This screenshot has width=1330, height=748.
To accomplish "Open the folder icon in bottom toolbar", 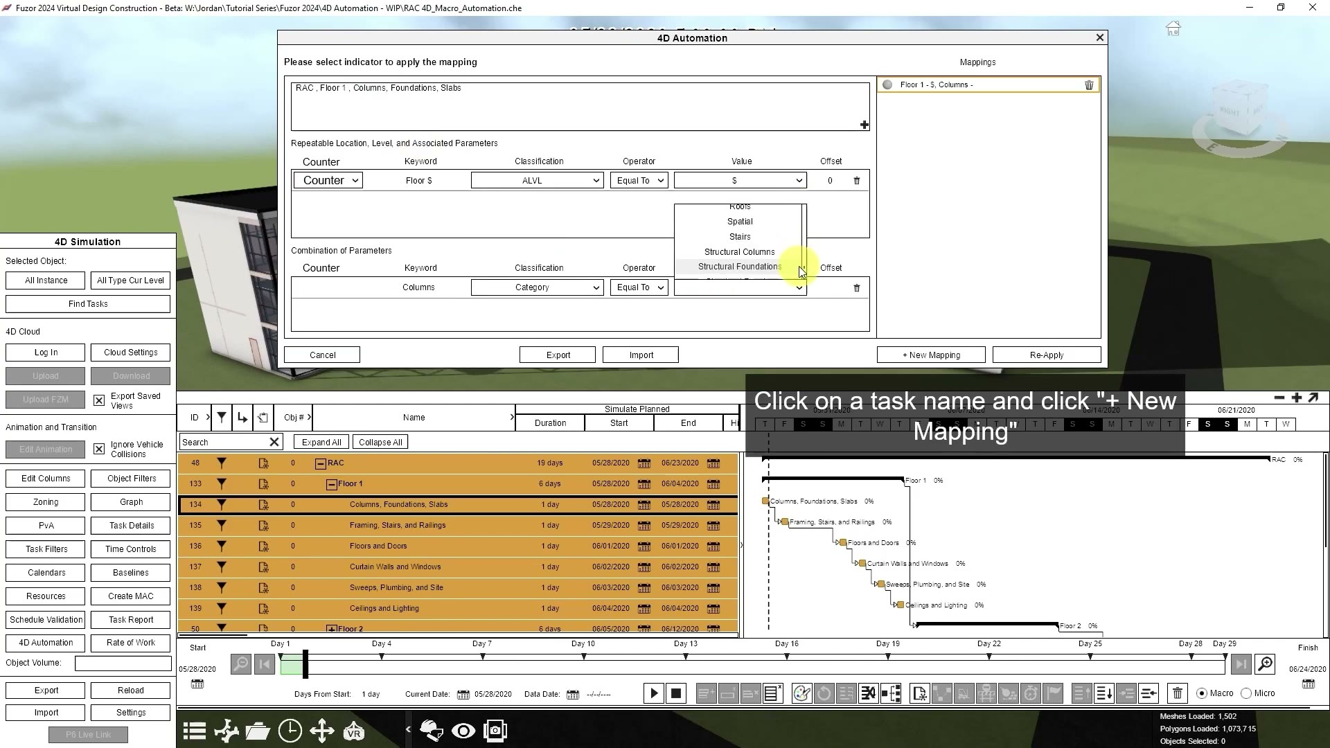I will pos(258,731).
